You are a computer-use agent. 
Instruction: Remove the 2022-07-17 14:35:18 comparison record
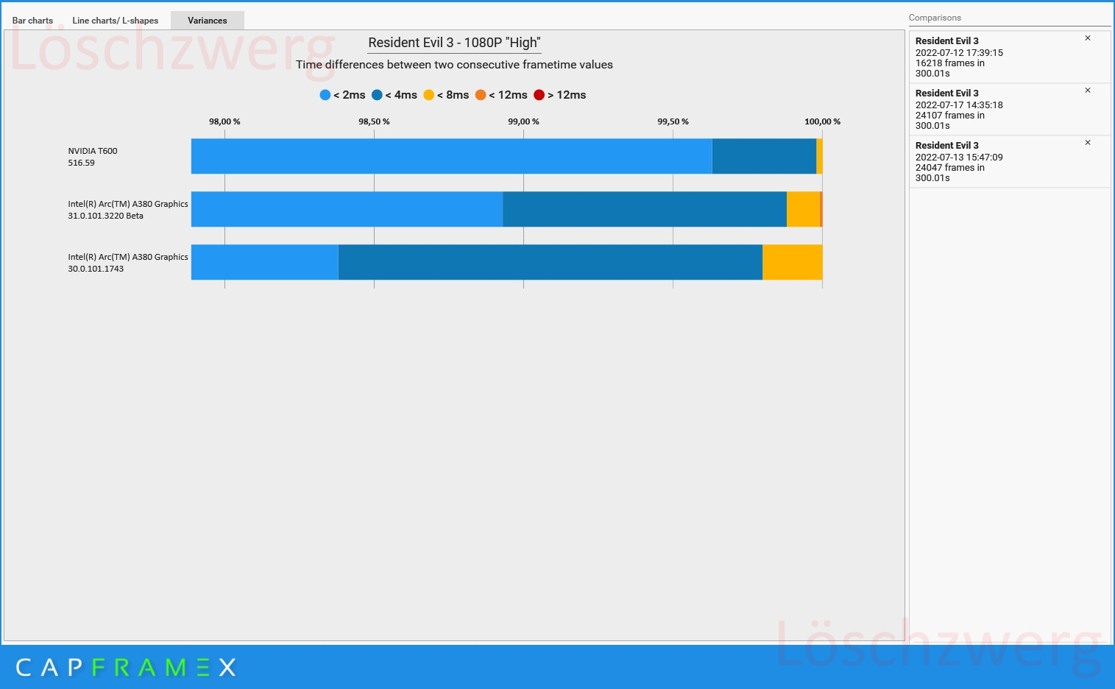[x=1088, y=91]
